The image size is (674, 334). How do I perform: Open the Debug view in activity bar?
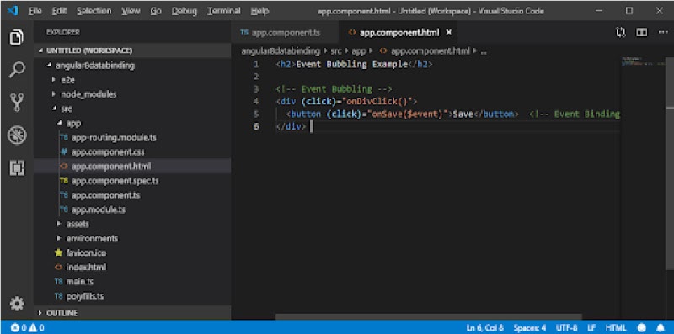[17, 135]
